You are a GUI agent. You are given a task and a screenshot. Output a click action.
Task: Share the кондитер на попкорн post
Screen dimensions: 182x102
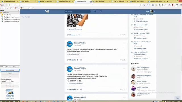click(x=81, y=60)
